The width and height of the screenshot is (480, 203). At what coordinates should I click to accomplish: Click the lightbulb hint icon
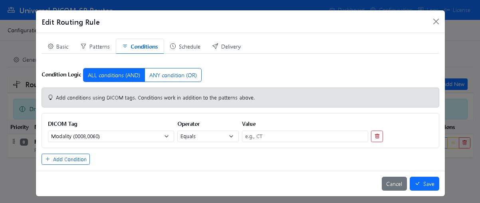[x=50, y=98]
